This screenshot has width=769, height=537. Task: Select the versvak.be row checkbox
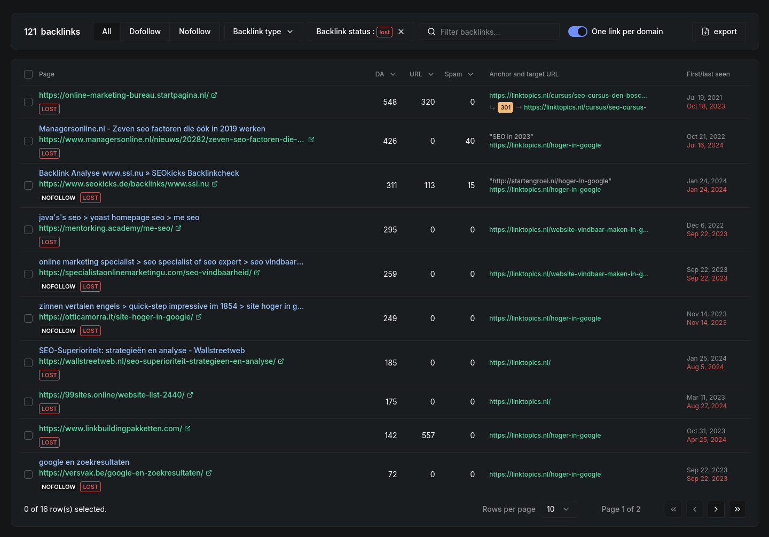click(28, 474)
